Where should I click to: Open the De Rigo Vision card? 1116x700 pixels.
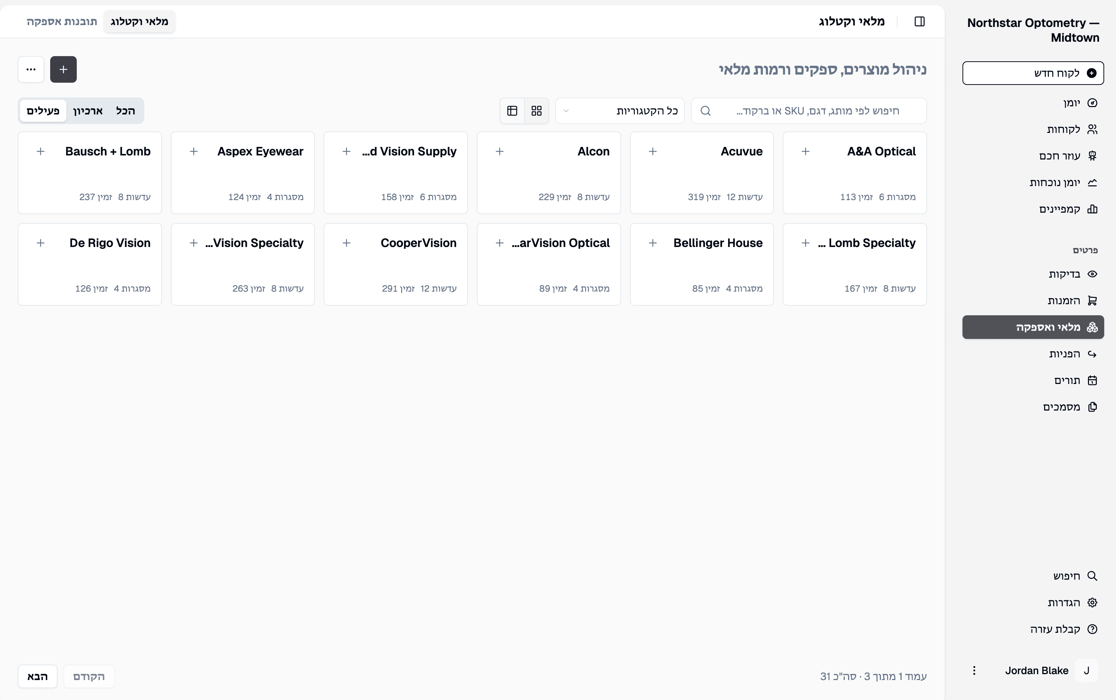tap(90, 264)
